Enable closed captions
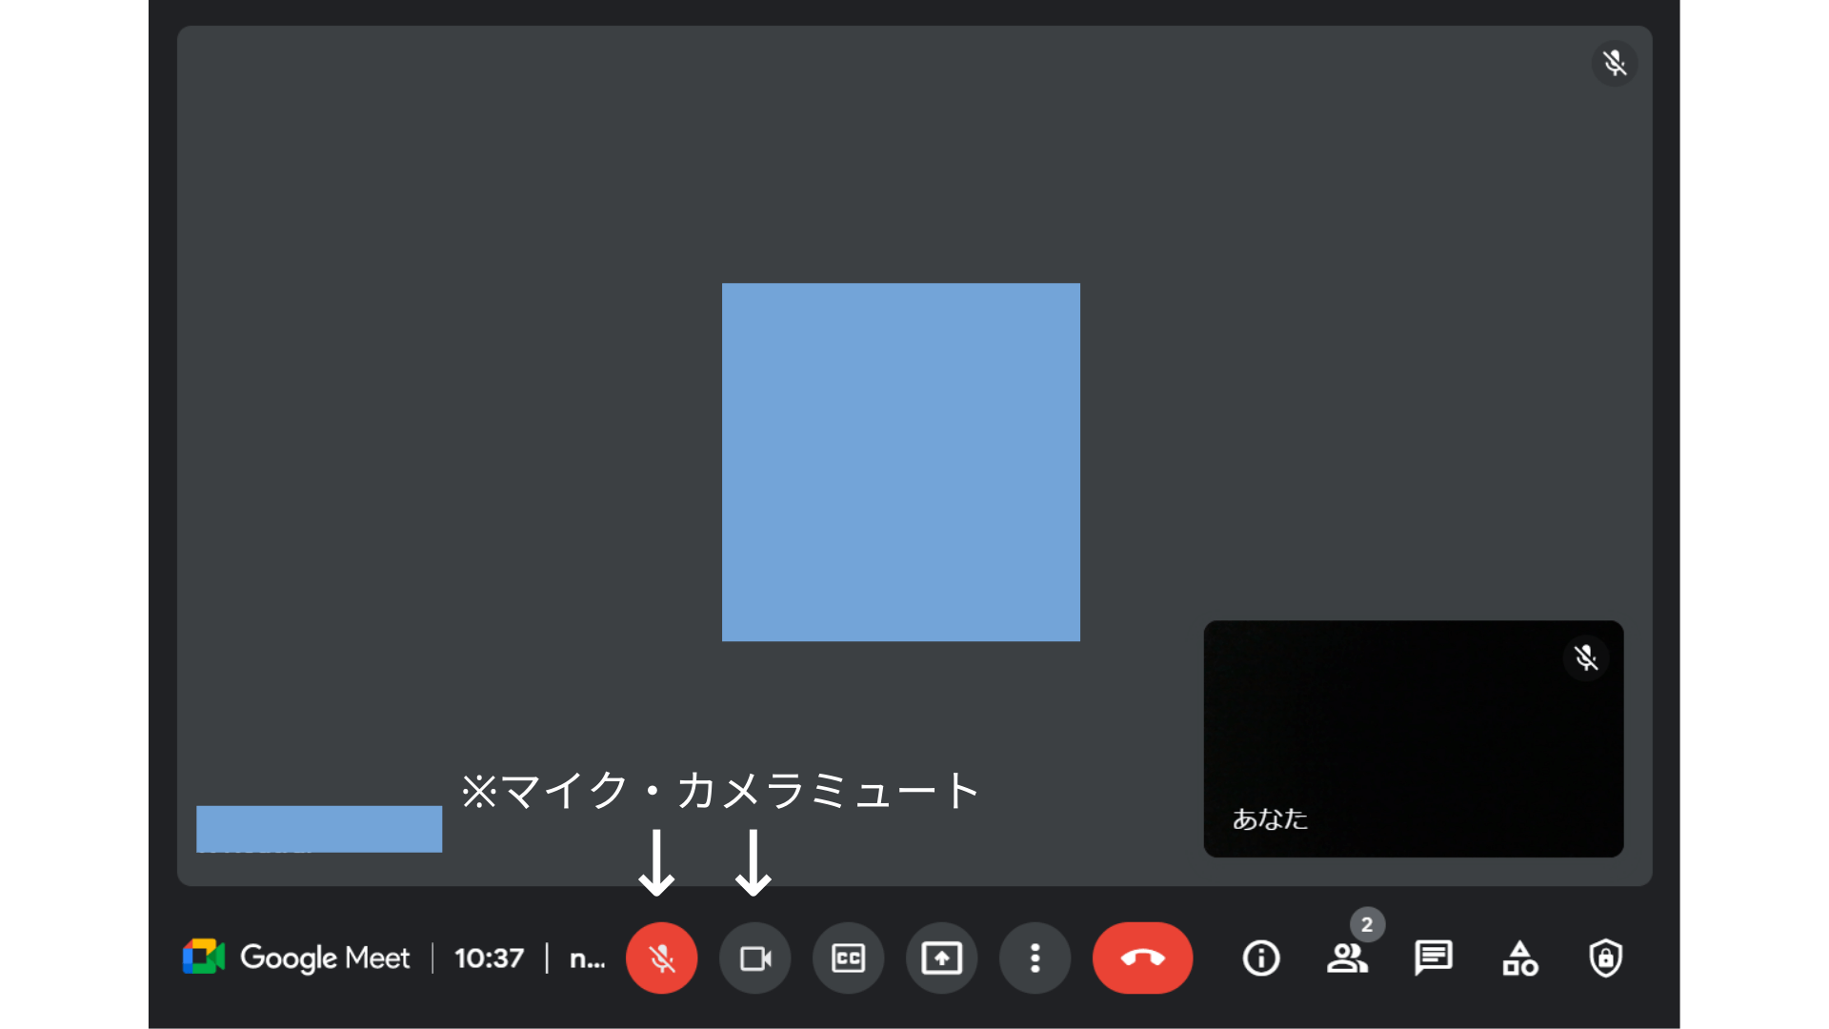 848,958
